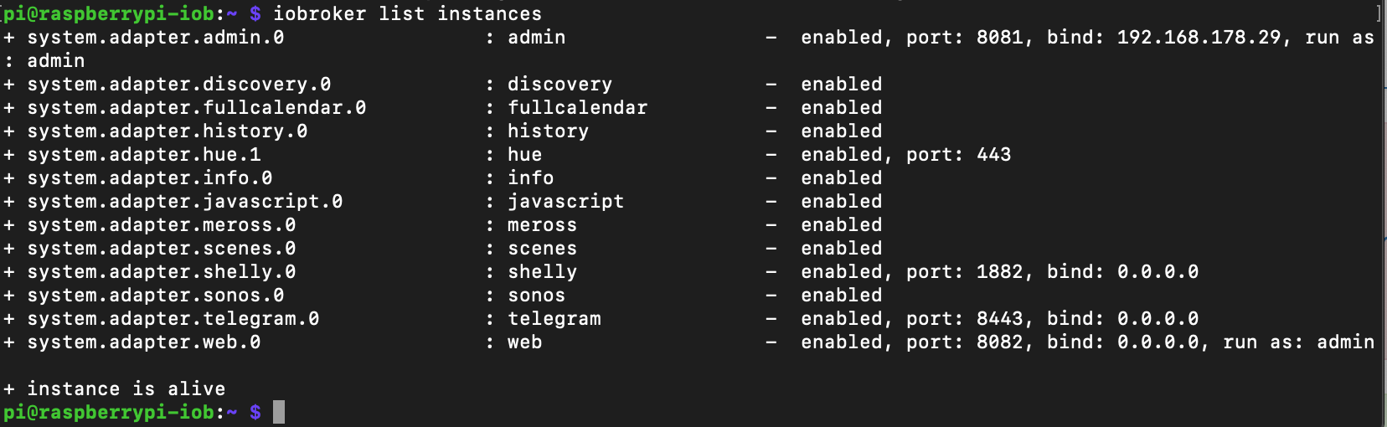This screenshot has height=427, width=1387.
Task: Click system.adapter.history.0 instance name
Action: [168, 131]
